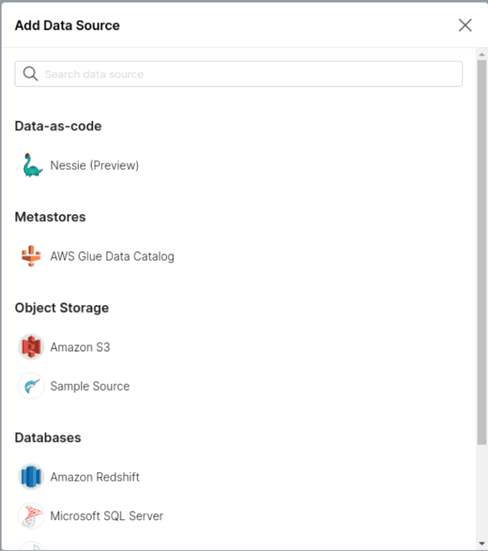Select the Nessie (Preview) data source icon
This screenshot has height=551, width=488.
point(30,165)
